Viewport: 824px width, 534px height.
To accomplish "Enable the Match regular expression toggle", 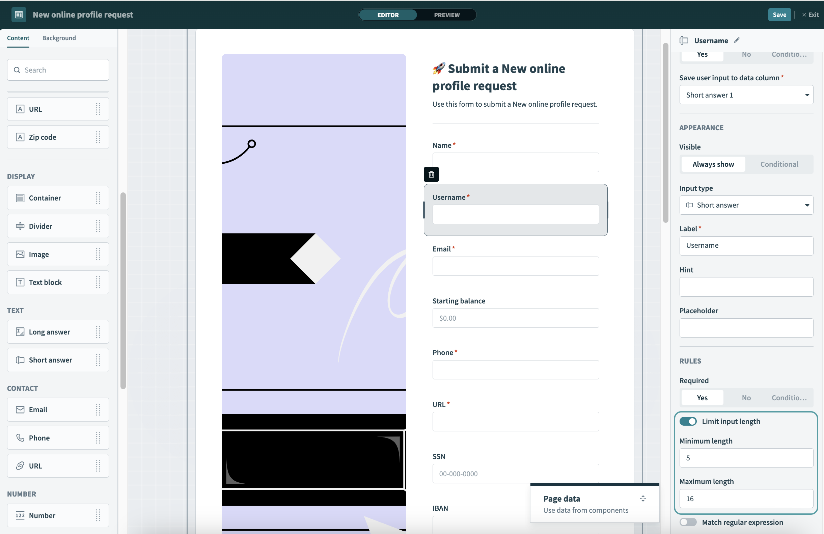I will [688, 522].
